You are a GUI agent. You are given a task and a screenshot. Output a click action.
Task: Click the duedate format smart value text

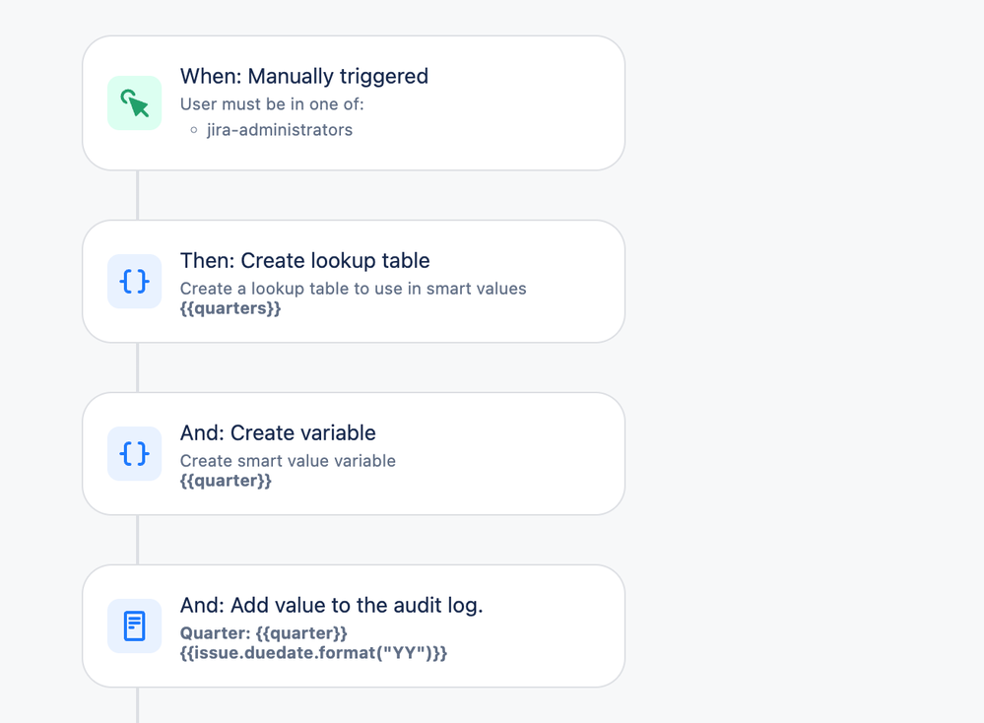click(x=313, y=652)
